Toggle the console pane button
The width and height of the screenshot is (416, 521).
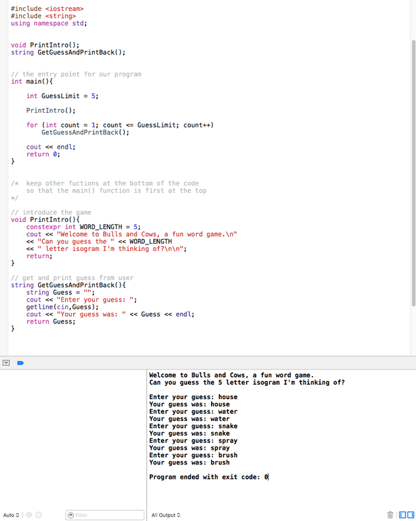[411, 514]
